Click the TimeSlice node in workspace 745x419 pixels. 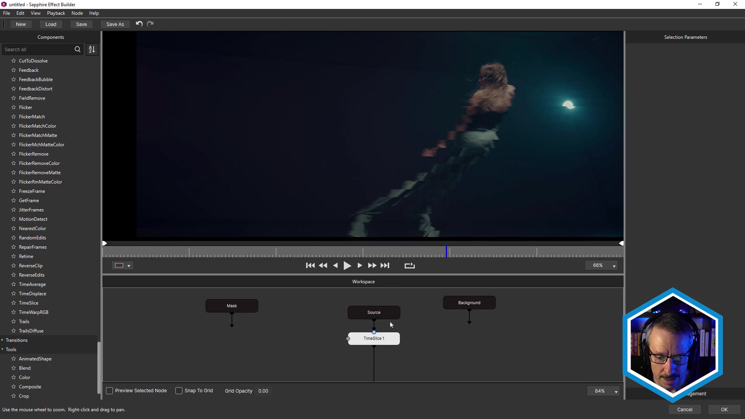[374, 338]
